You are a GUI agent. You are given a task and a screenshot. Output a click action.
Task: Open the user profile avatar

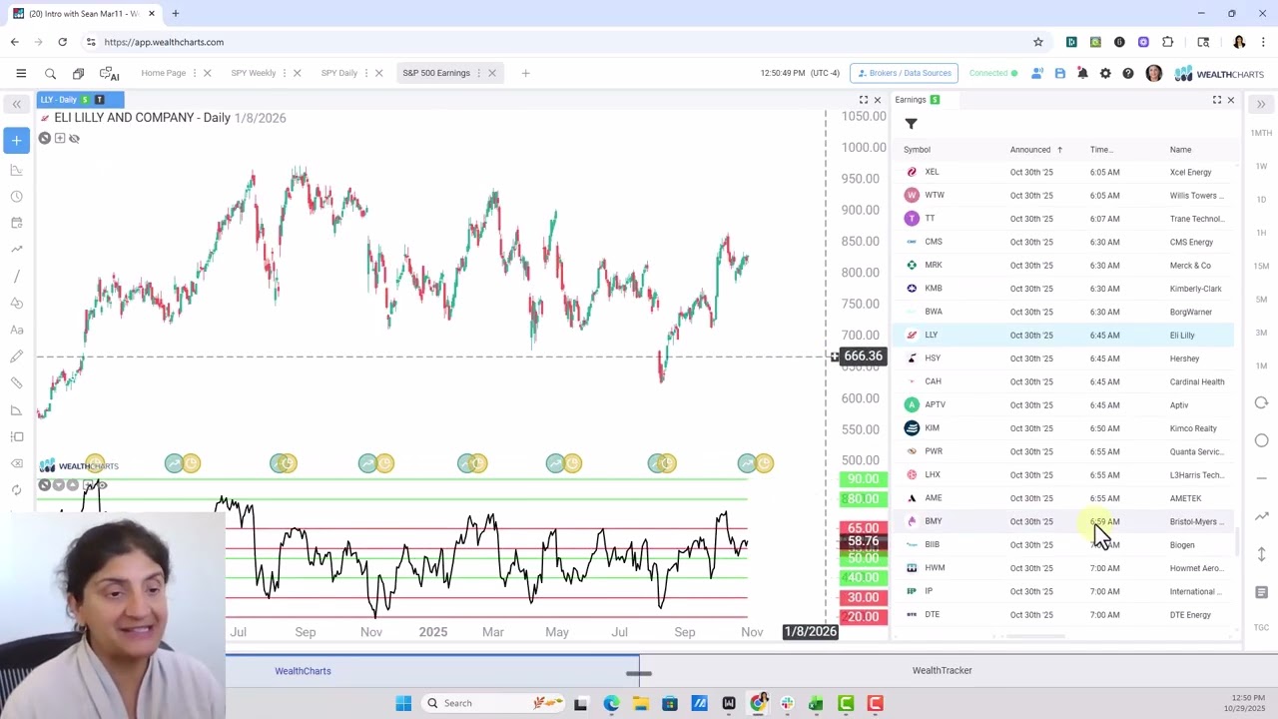click(x=1154, y=73)
